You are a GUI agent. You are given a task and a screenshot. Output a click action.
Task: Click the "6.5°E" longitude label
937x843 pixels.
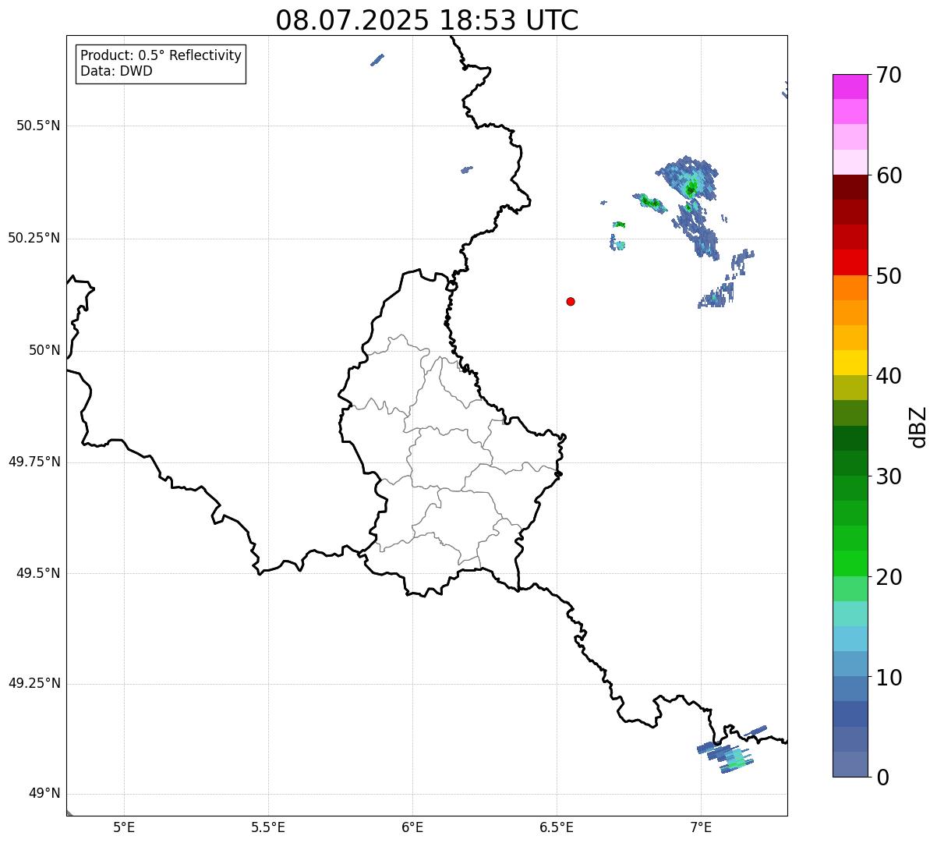pyautogui.click(x=557, y=827)
